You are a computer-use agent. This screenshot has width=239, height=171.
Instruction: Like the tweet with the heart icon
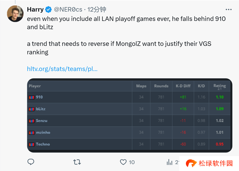[123, 162]
